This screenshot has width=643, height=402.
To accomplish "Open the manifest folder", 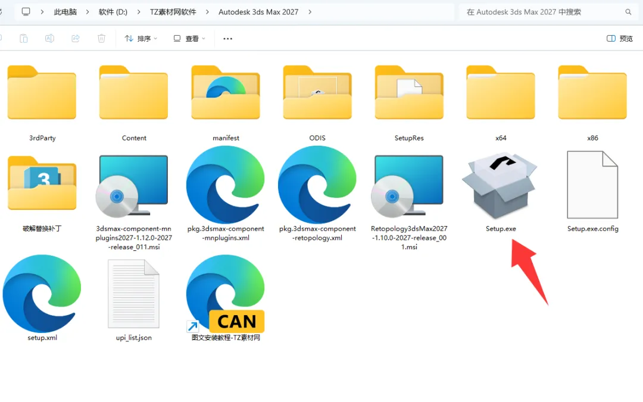I will pos(226,93).
